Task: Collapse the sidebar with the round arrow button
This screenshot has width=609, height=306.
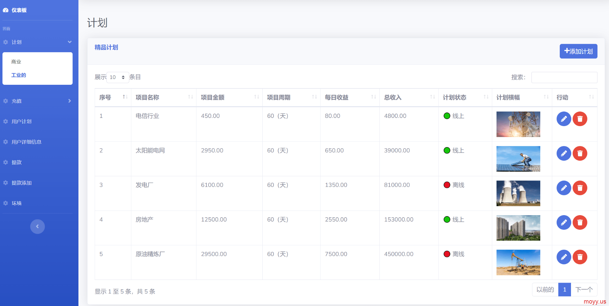Action: [x=37, y=226]
